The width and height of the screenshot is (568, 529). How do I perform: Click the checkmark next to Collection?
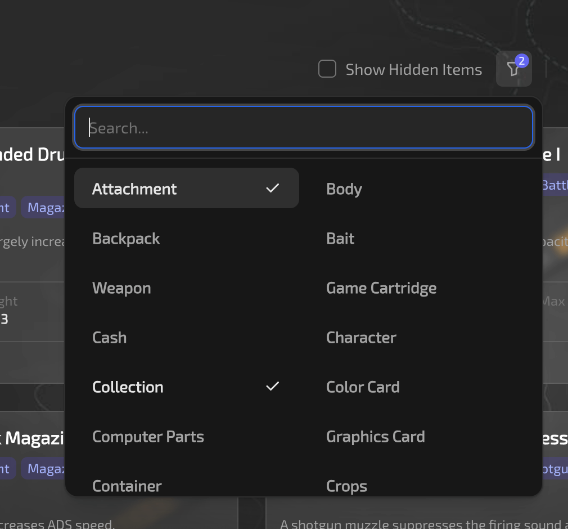click(x=273, y=386)
